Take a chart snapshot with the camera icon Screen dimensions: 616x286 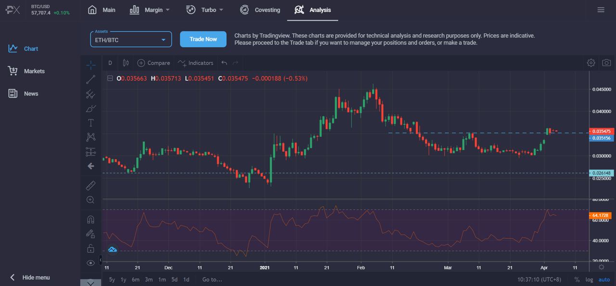click(606, 63)
